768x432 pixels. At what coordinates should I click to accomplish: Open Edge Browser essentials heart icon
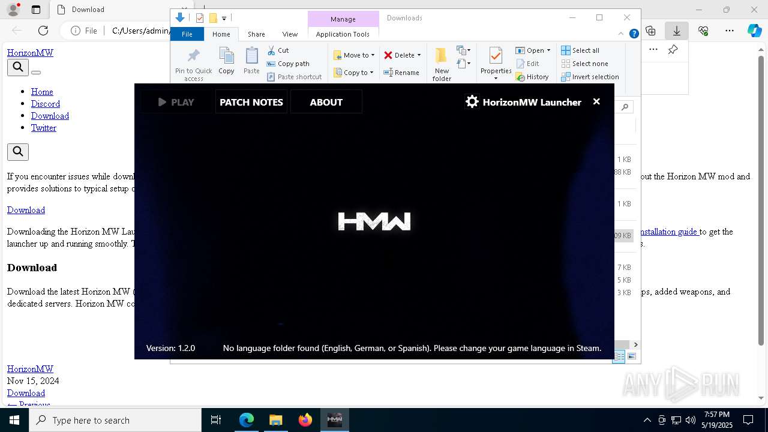tap(703, 31)
